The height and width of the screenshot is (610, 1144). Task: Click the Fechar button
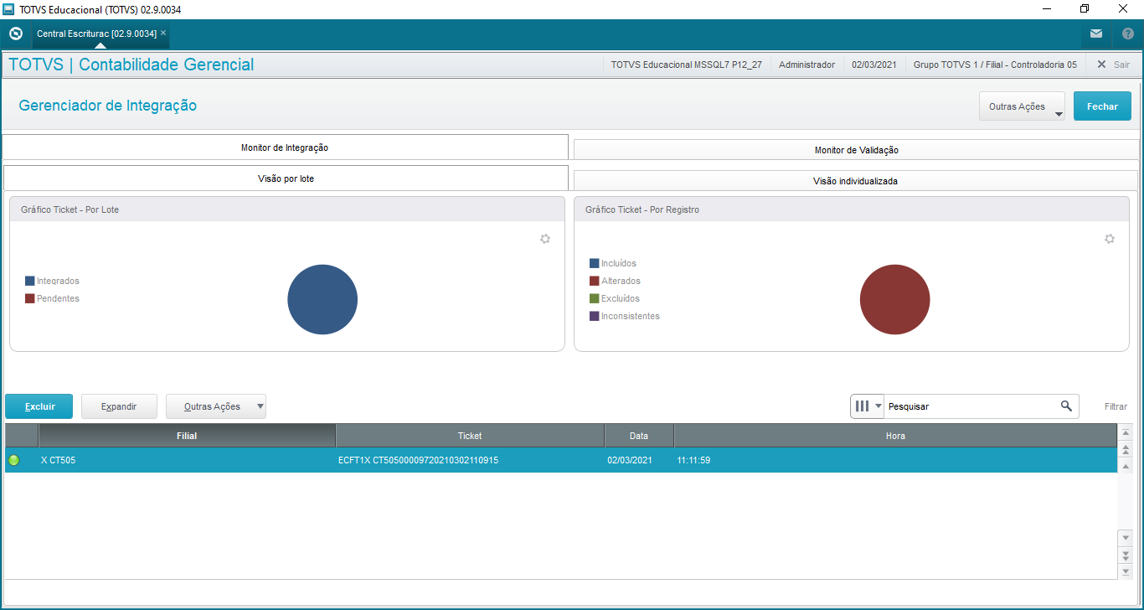click(1102, 106)
